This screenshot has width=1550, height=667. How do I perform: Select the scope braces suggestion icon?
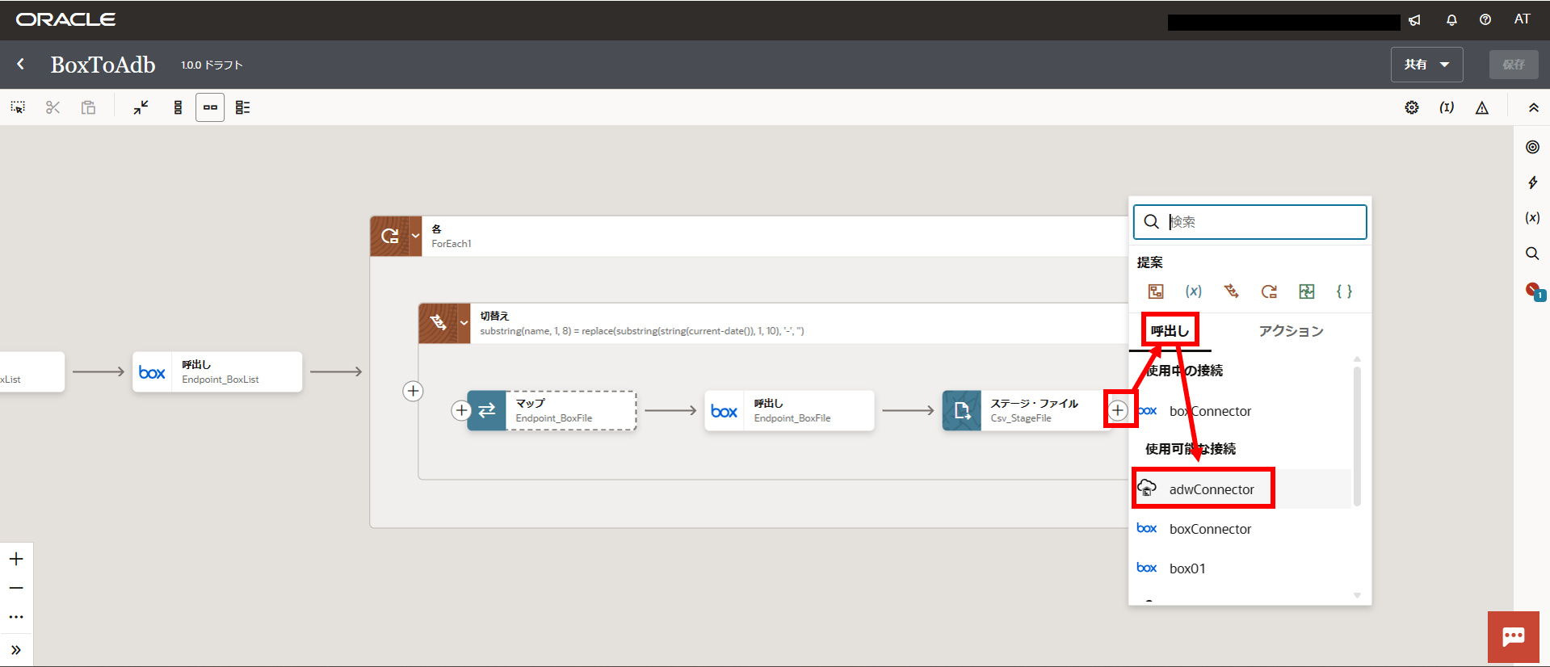click(x=1344, y=292)
